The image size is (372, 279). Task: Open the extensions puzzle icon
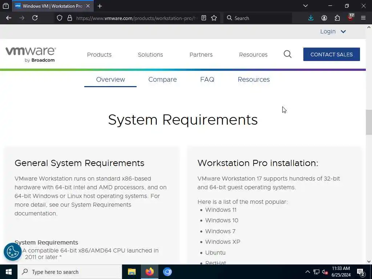point(337,18)
